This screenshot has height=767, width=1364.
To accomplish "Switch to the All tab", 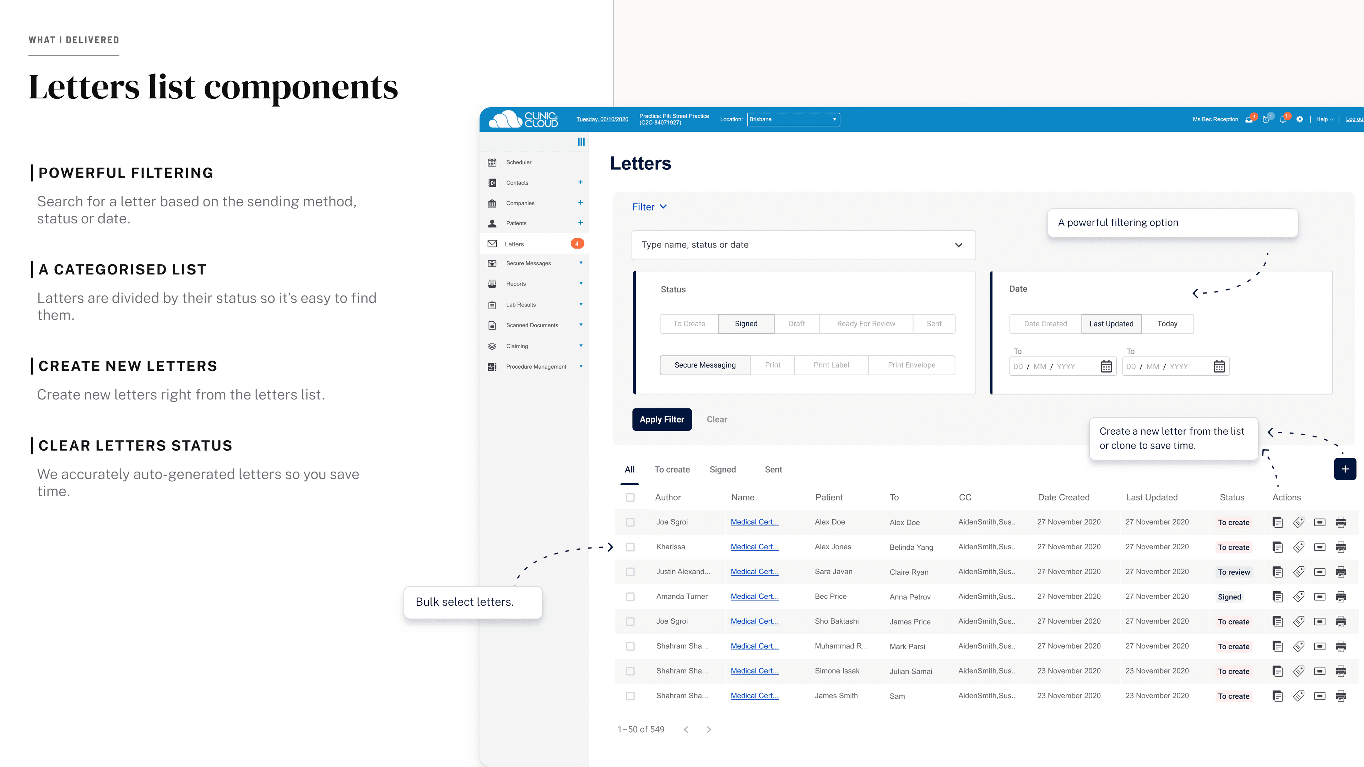I will click(x=629, y=469).
